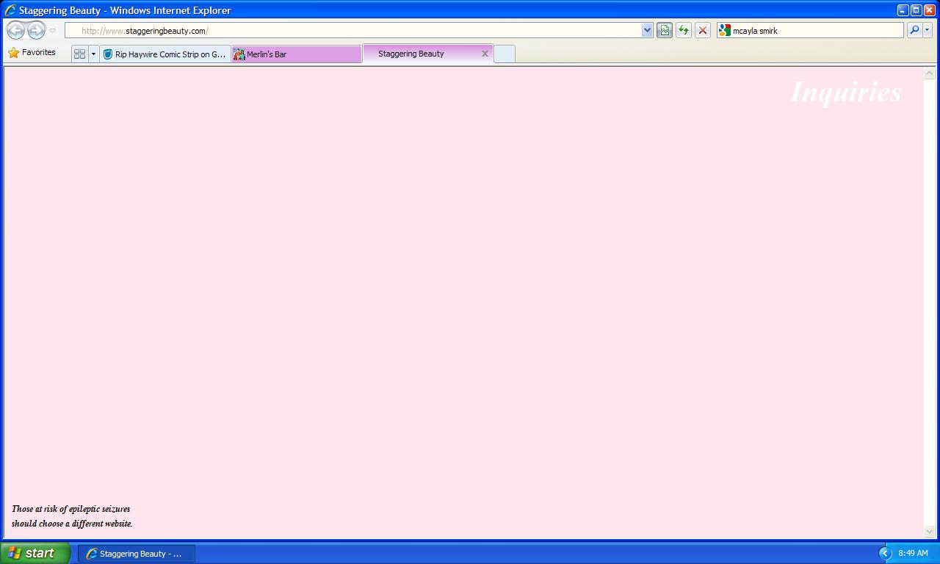The width and height of the screenshot is (940, 564).
Task: Run search with the magnifying glass button
Action: click(x=914, y=30)
